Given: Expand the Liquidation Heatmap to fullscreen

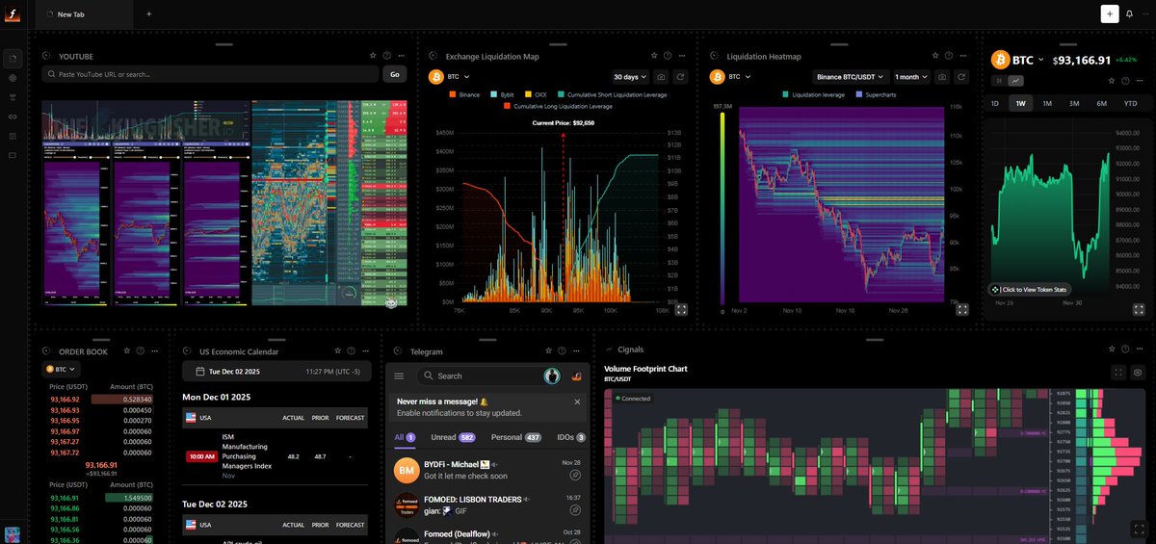Looking at the screenshot, I should tap(961, 309).
